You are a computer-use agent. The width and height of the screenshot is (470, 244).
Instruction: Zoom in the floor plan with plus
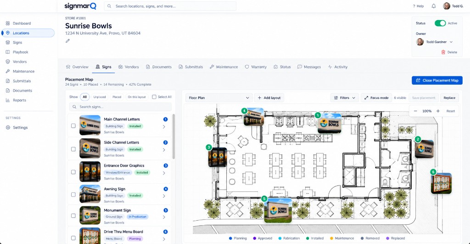[438, 111]
